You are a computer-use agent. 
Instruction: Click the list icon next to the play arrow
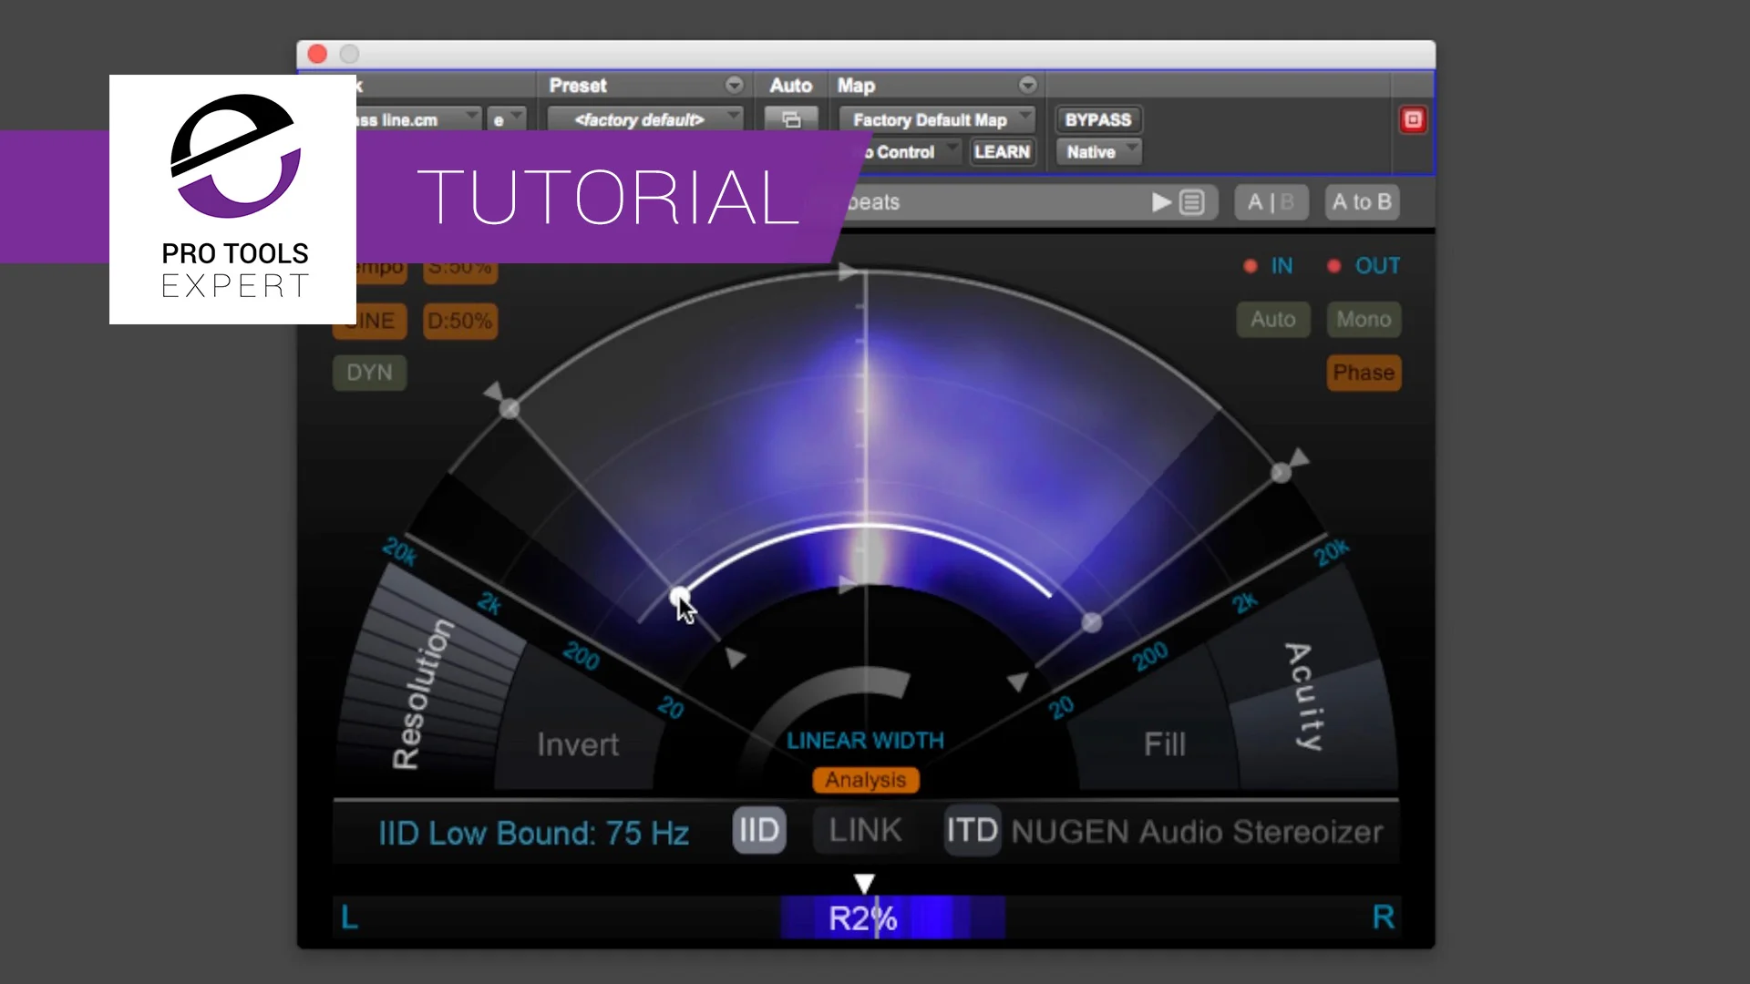point(1193,202)
